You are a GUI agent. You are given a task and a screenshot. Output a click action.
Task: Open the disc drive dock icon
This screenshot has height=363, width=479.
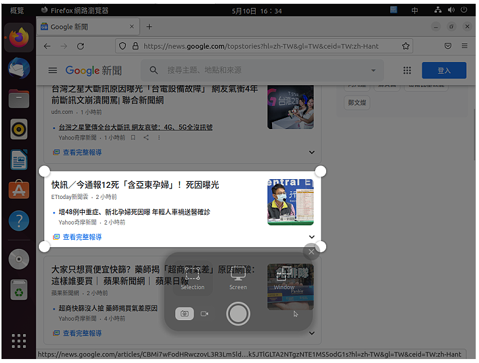[x=19, y=259]
